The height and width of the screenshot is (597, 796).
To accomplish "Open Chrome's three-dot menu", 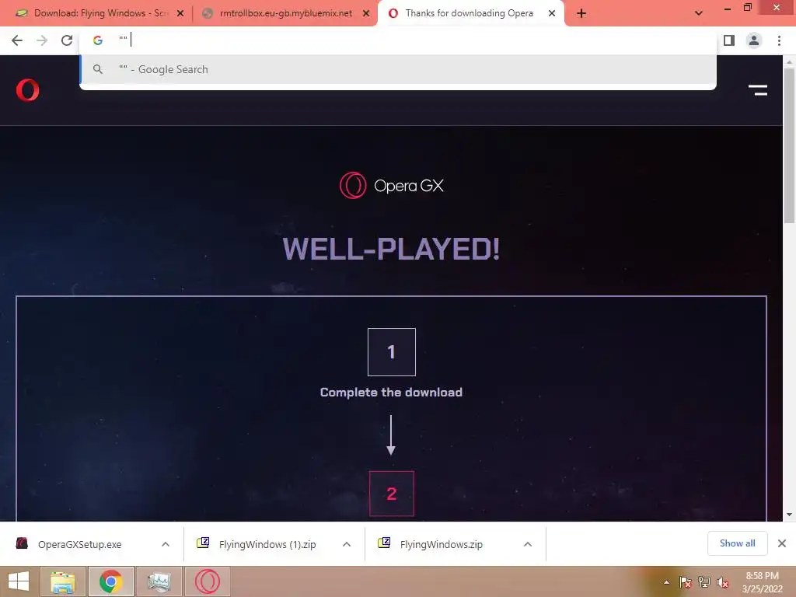I will pyautogui.click(x=779, y=40).
